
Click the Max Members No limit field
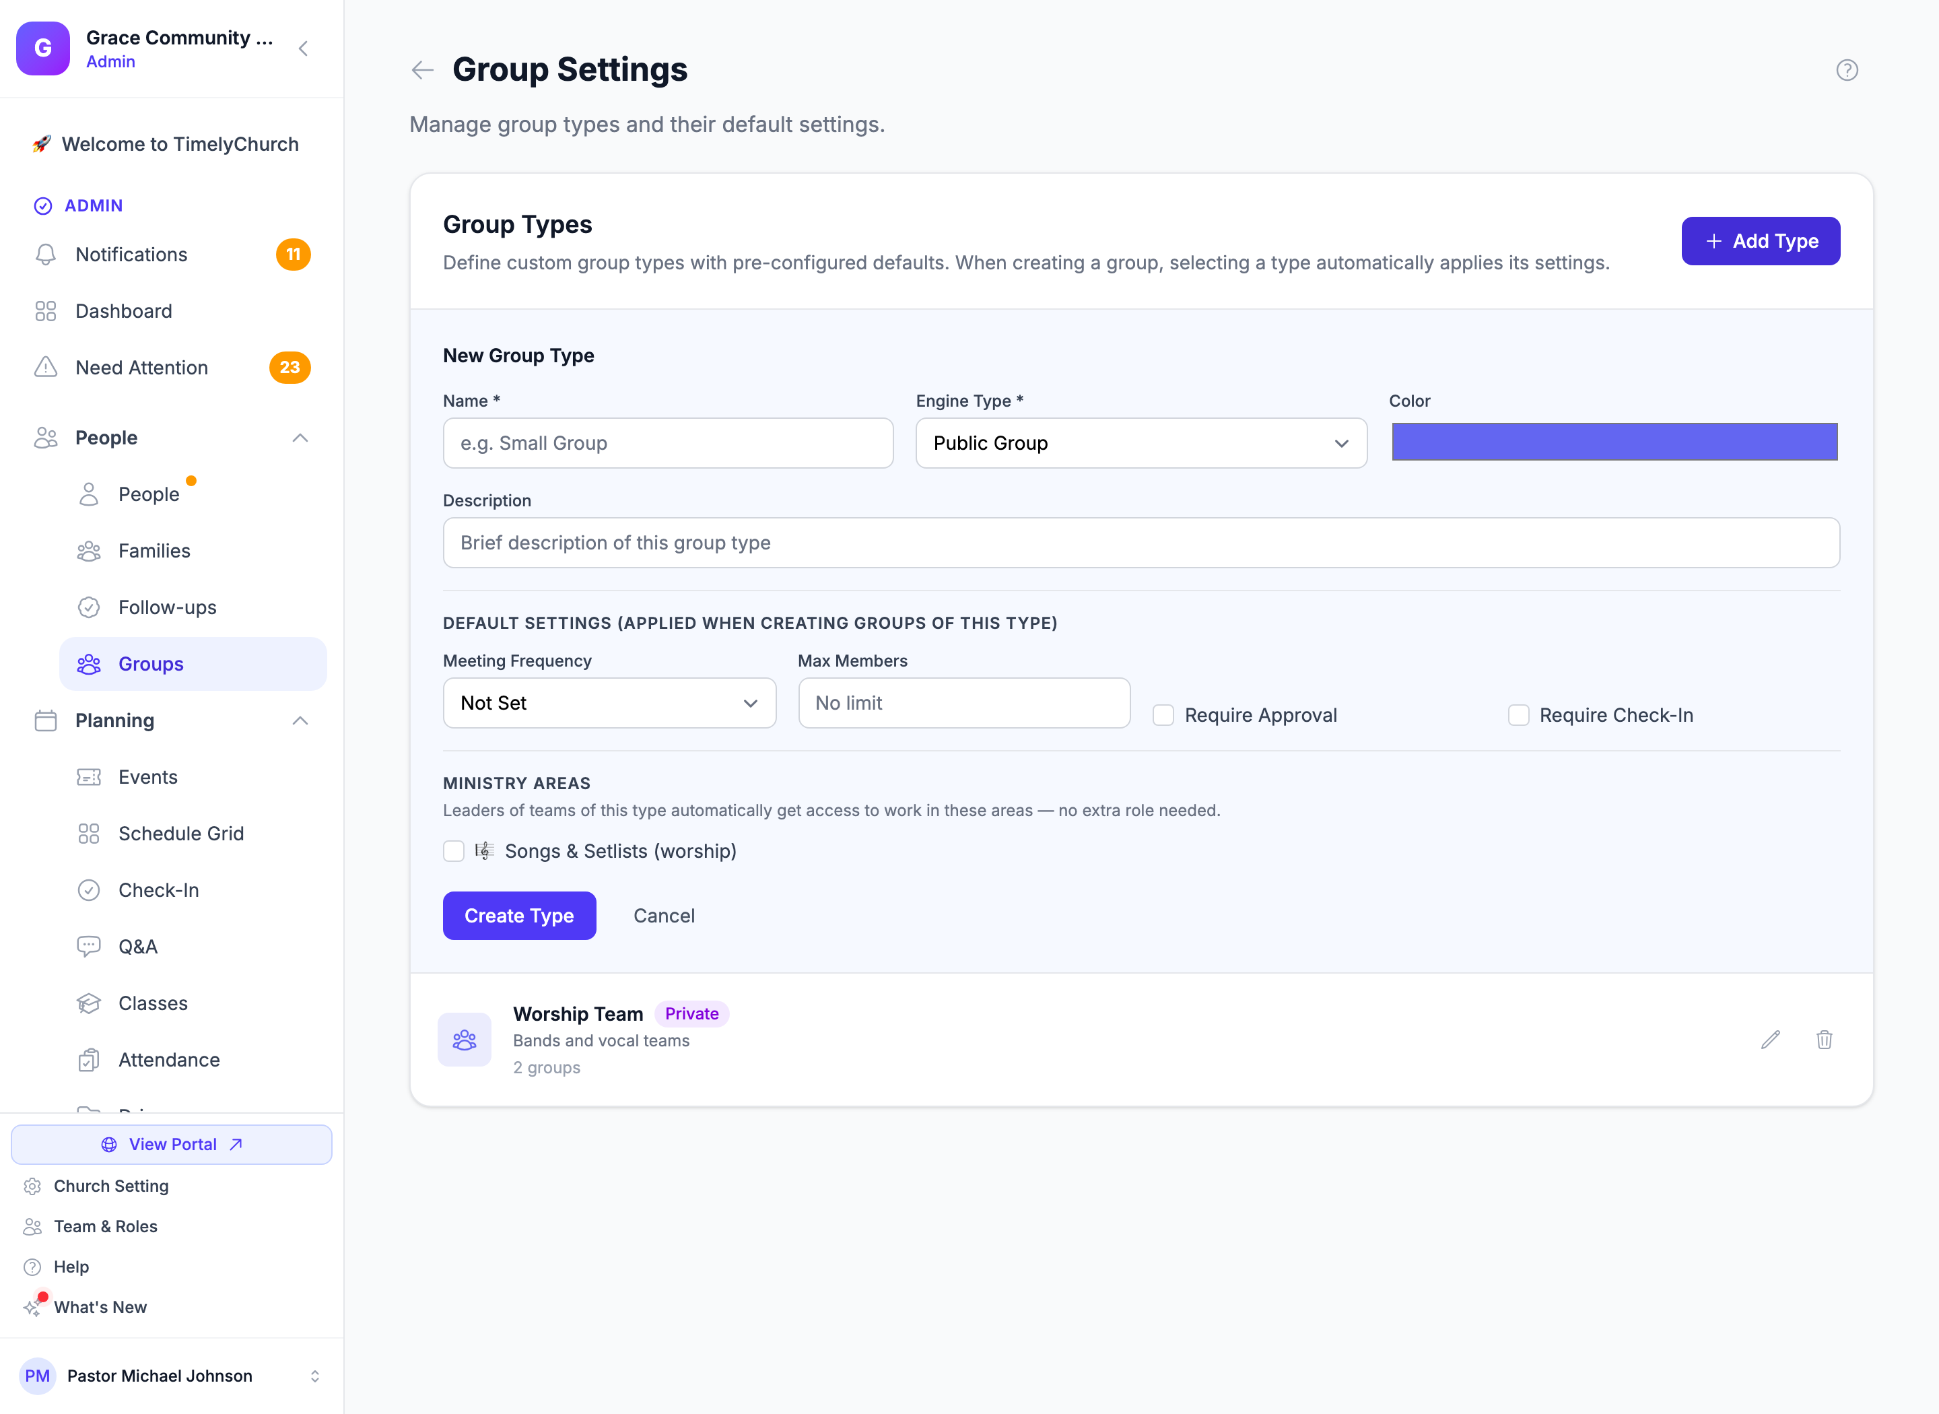(x=964, y=704)
